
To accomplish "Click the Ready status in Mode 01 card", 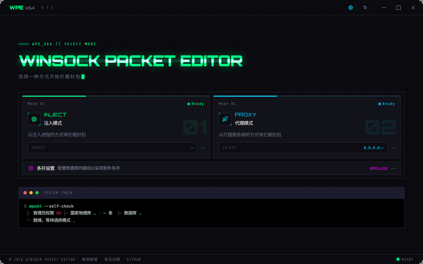I will [x=196, y=104].
